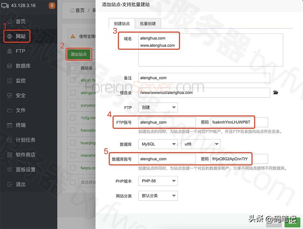Select the checkbox for 1c2g.com site row
The width and height of the screenshot is (303, 229).
tap(72, 118)
